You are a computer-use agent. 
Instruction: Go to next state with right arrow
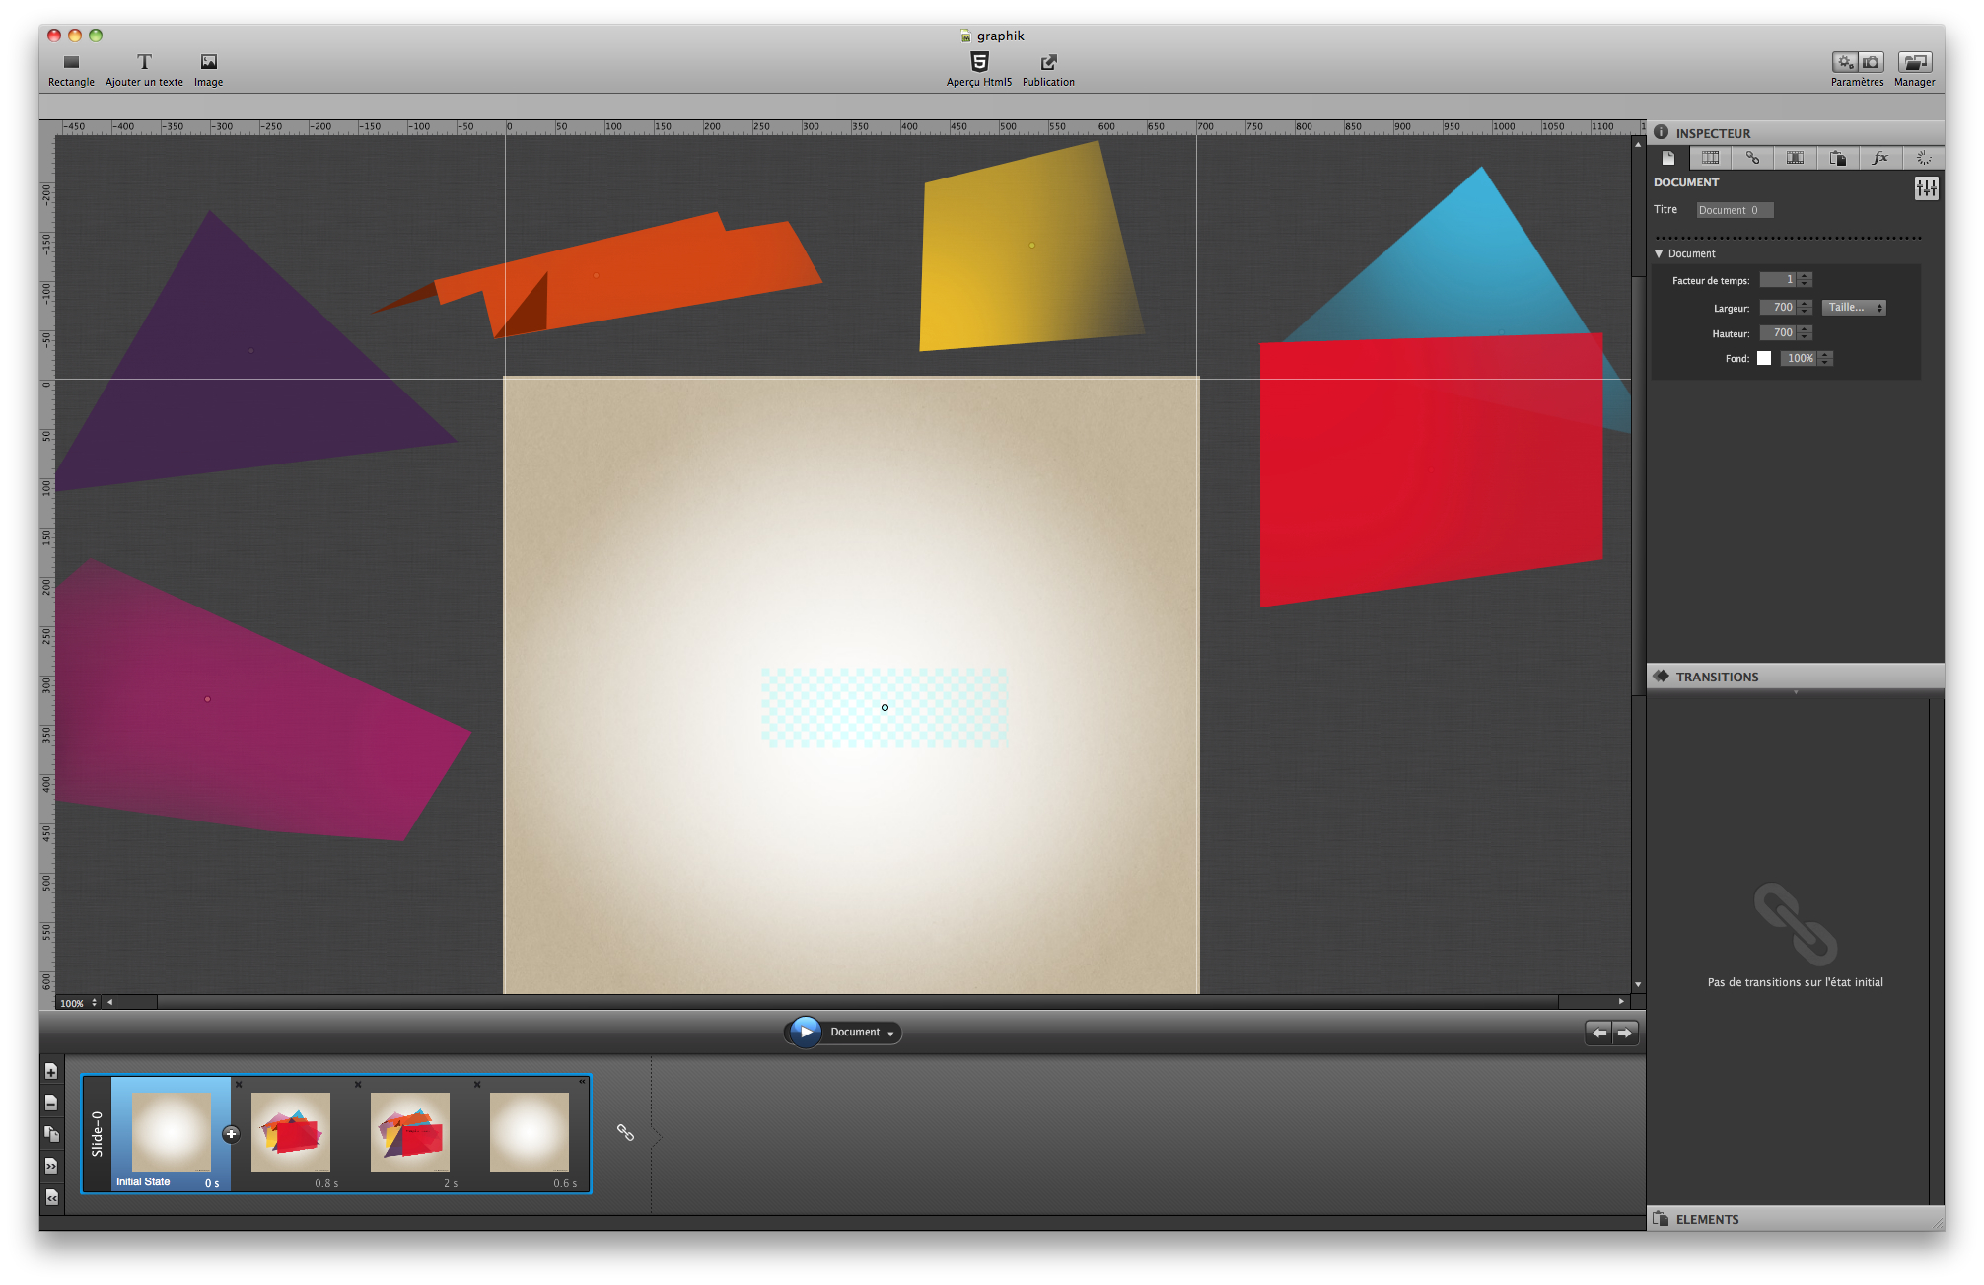click(1624, 1033)
